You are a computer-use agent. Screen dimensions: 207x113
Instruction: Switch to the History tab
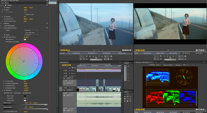(162, 62)
